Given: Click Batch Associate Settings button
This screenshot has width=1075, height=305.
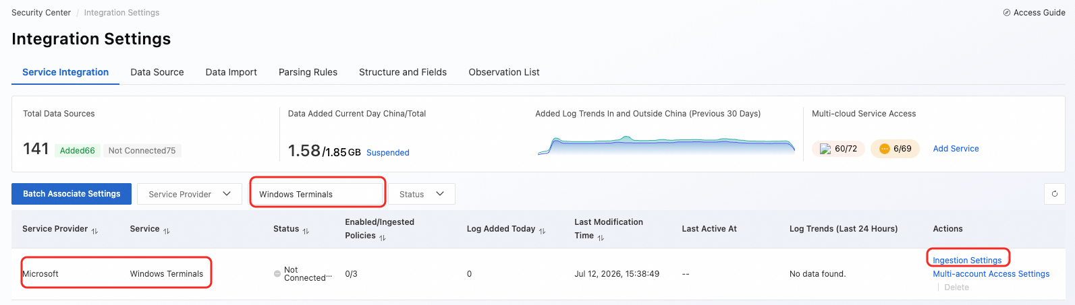Looking at the screenshot, I should coord(72,194).
